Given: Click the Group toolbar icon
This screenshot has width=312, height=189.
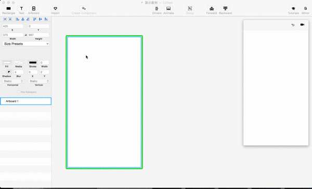Looking at the screenshot, I should [190, 8].
